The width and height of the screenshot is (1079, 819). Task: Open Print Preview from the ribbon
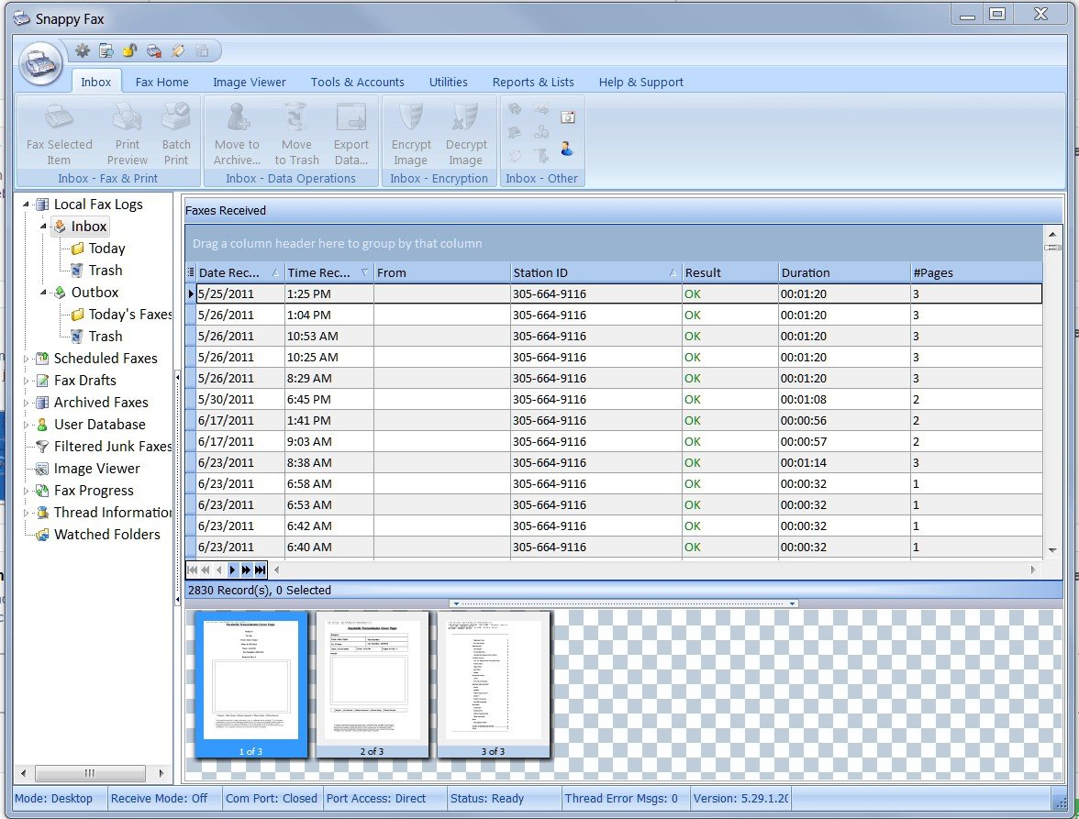[x=128, y=133]
